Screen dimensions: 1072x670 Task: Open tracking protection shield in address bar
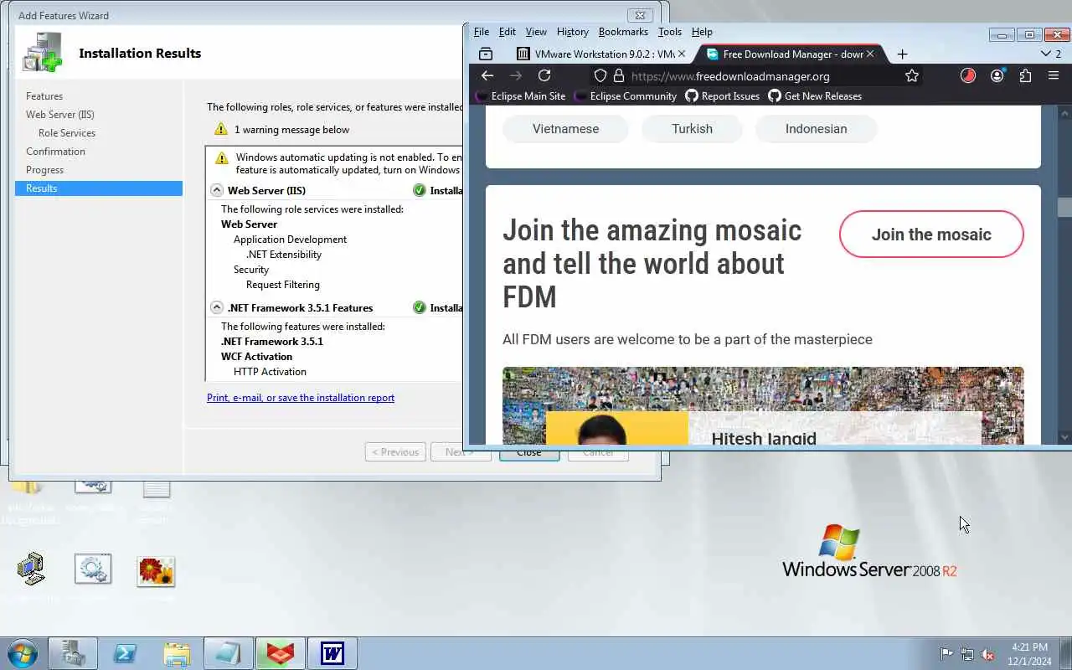coord(600,75)
